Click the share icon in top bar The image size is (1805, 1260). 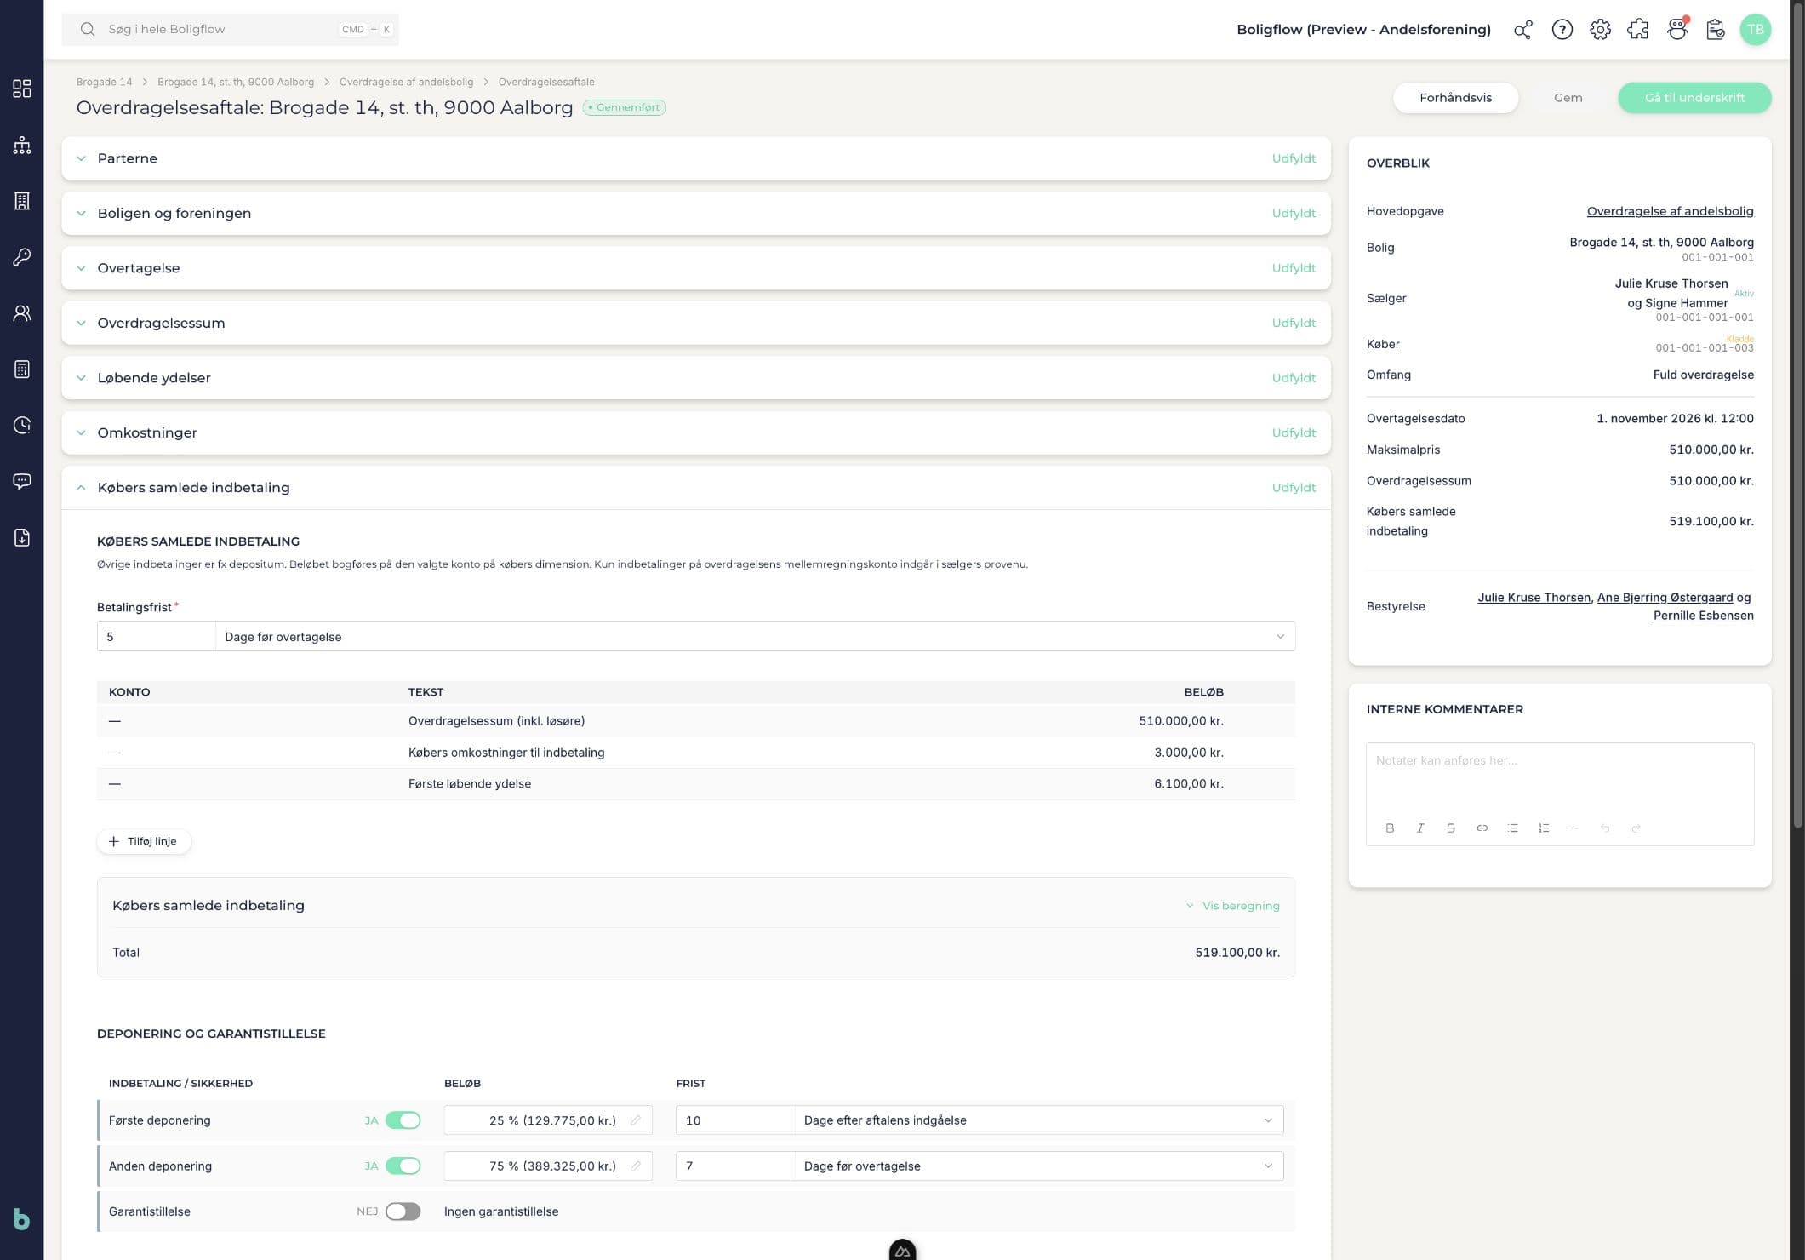click(1523, 30)
